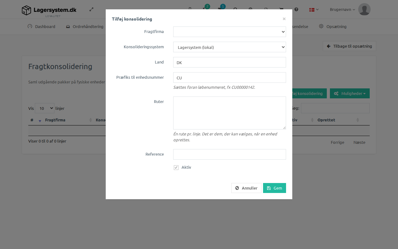This screenshot has height=249, width=398.
Task: Click the text "Viser 0 til 0 af 0 linjer"
Action: [47, 141]
